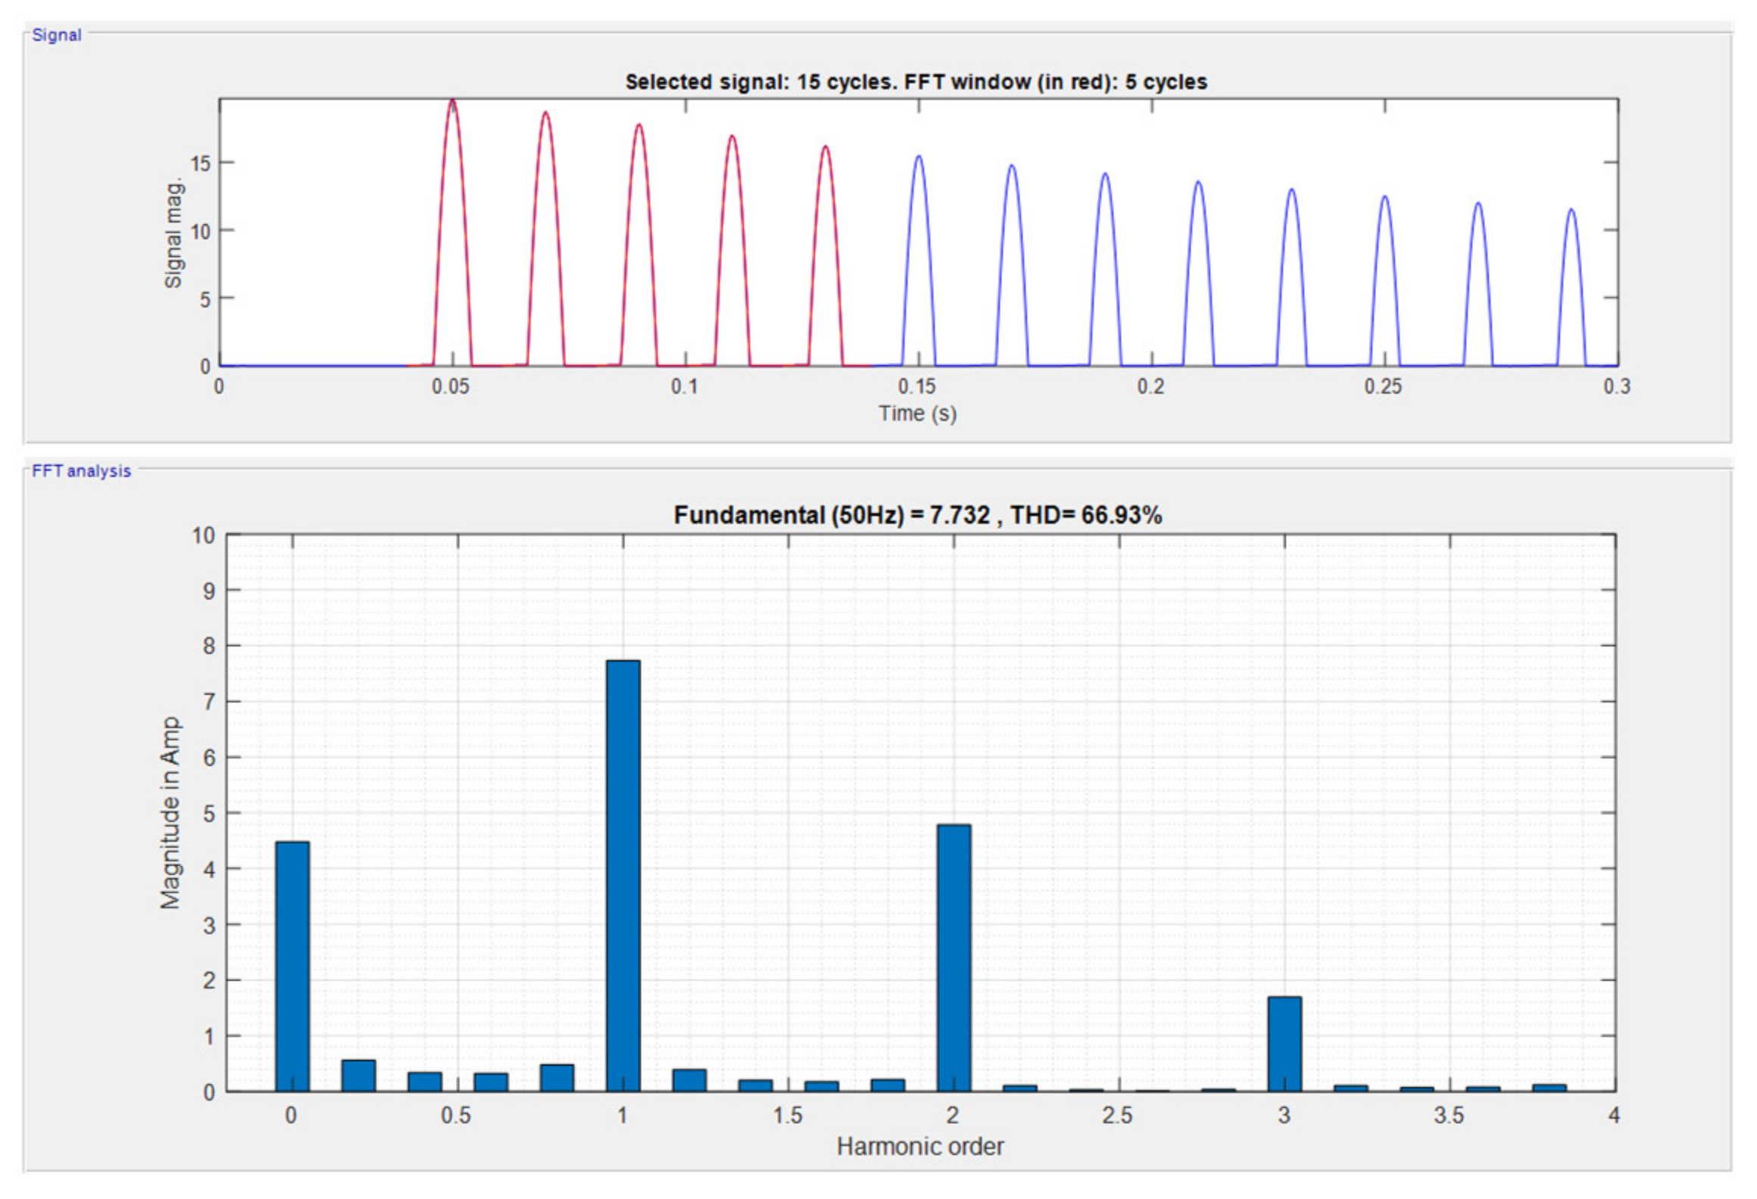Click the fundamental bar at harmonic order 1

(623, 874)
